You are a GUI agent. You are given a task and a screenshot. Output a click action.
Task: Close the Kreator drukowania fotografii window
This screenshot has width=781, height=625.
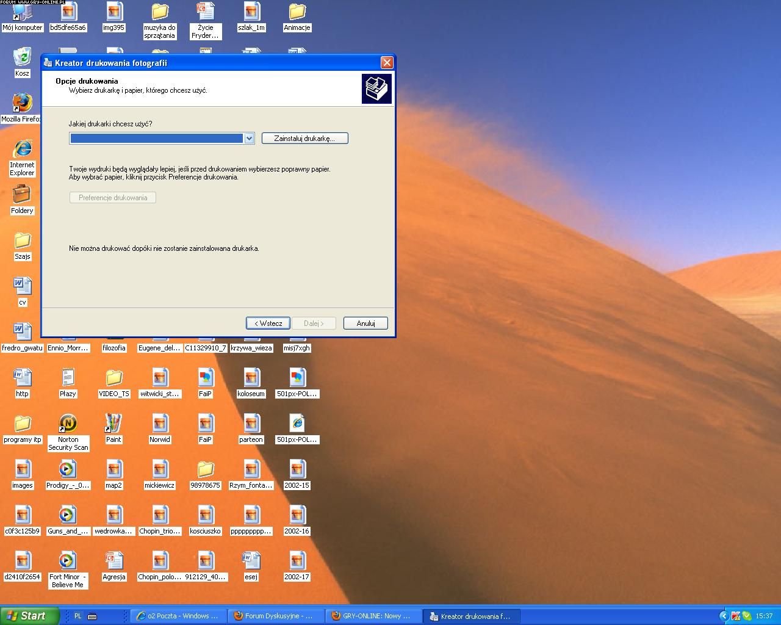pyautogui.click(x=387, y=63)
